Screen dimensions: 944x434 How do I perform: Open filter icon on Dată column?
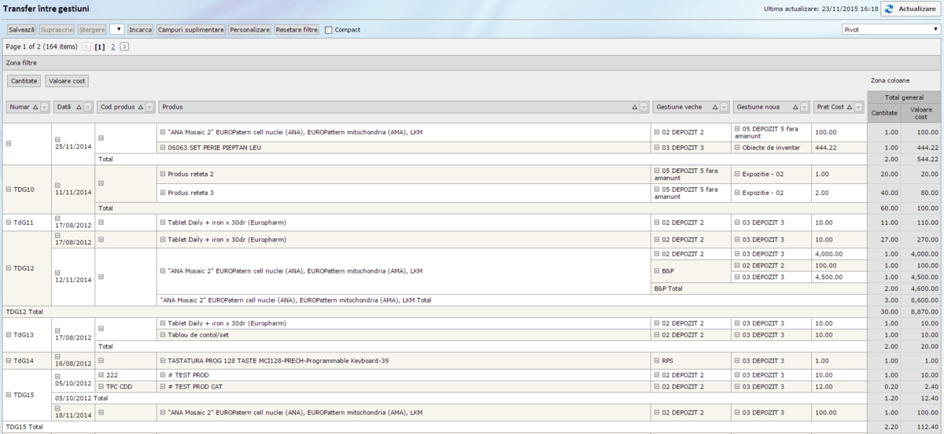click(x=87, y=107)
